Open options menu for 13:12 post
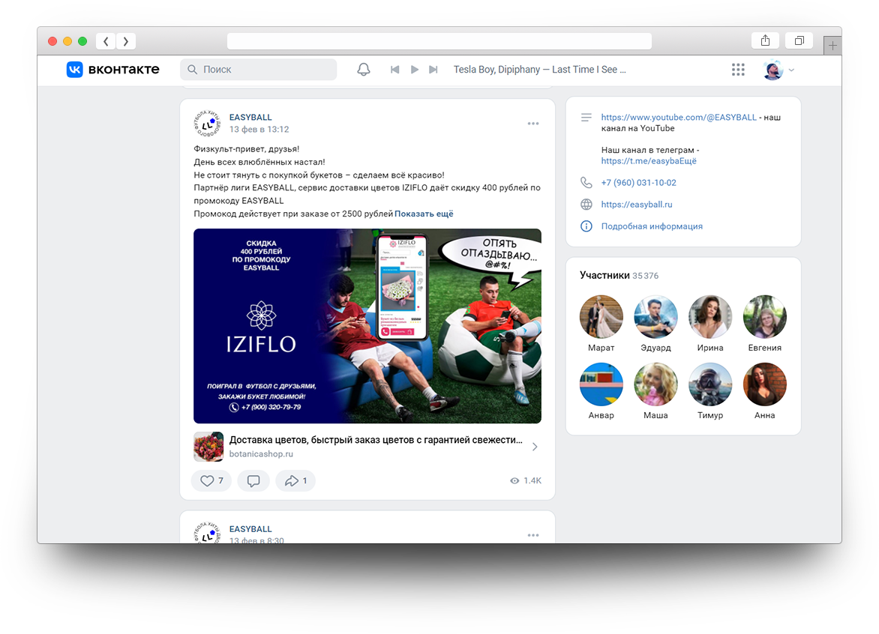The height and width of the screenshot is (634, 879). point(533,123)
